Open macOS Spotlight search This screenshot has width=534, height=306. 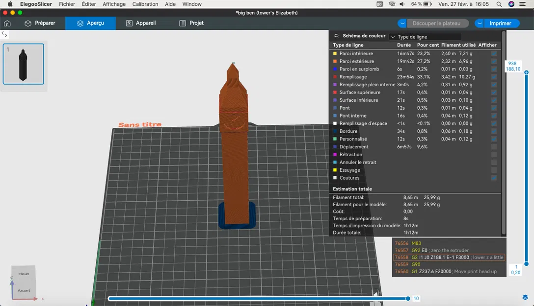(x=499, y=4)
